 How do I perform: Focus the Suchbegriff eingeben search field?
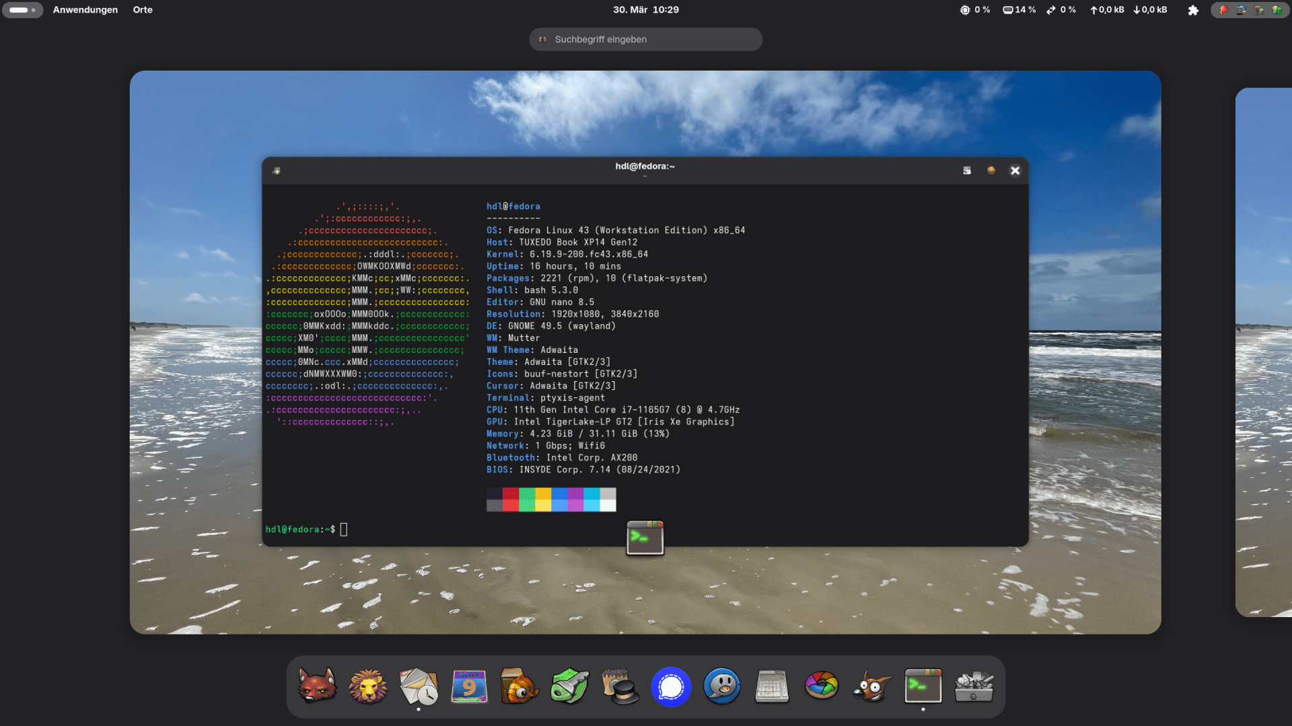(645, 40)
